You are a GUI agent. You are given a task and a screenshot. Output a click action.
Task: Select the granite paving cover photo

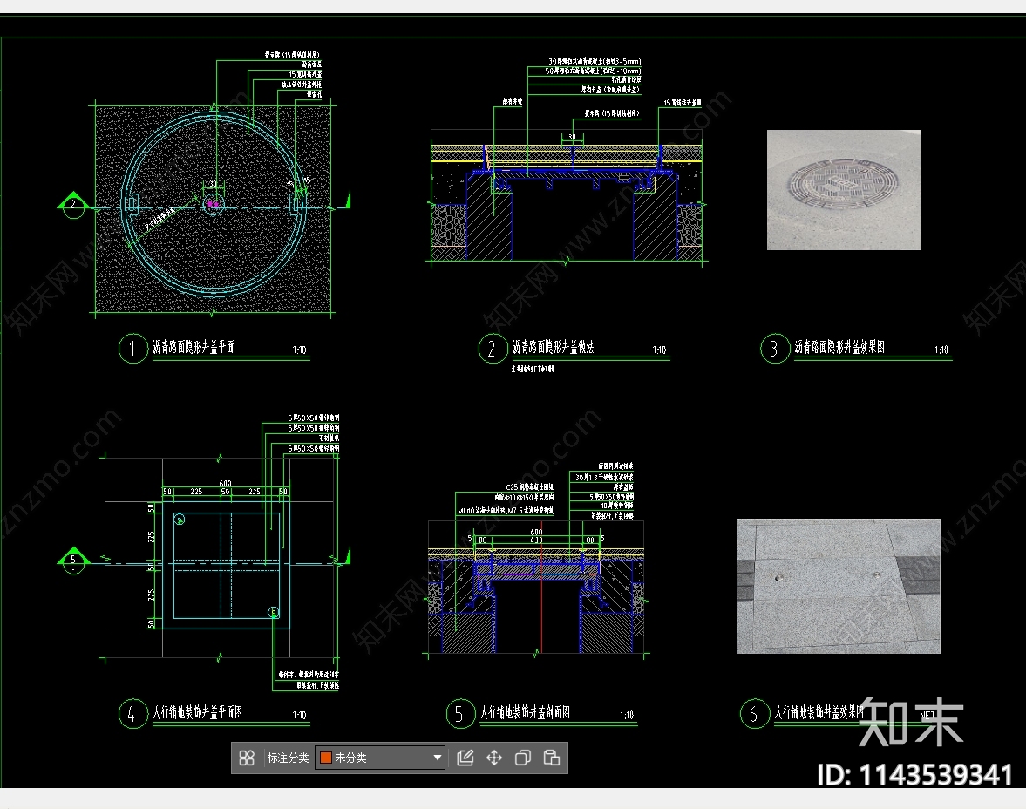838,586
